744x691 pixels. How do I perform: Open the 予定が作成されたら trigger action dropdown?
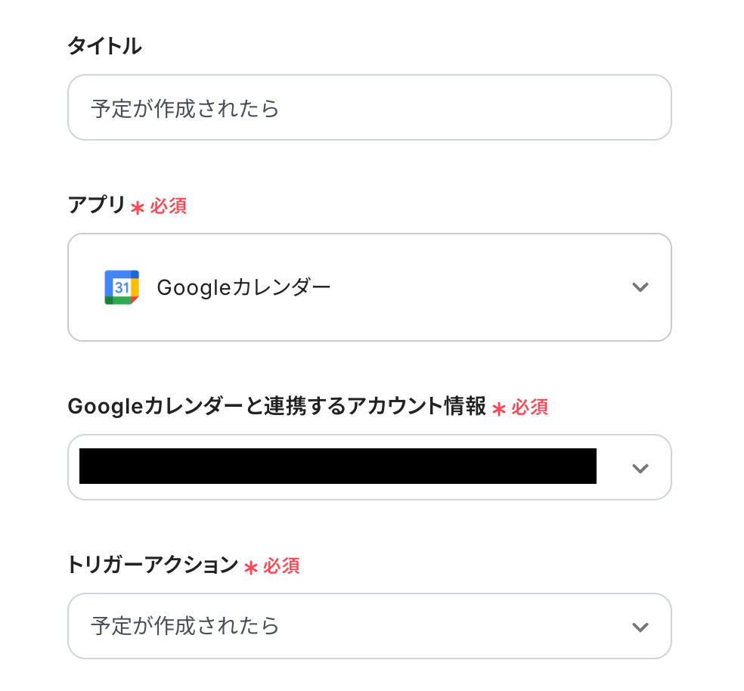pyautogui.click(x=369, y=627)
